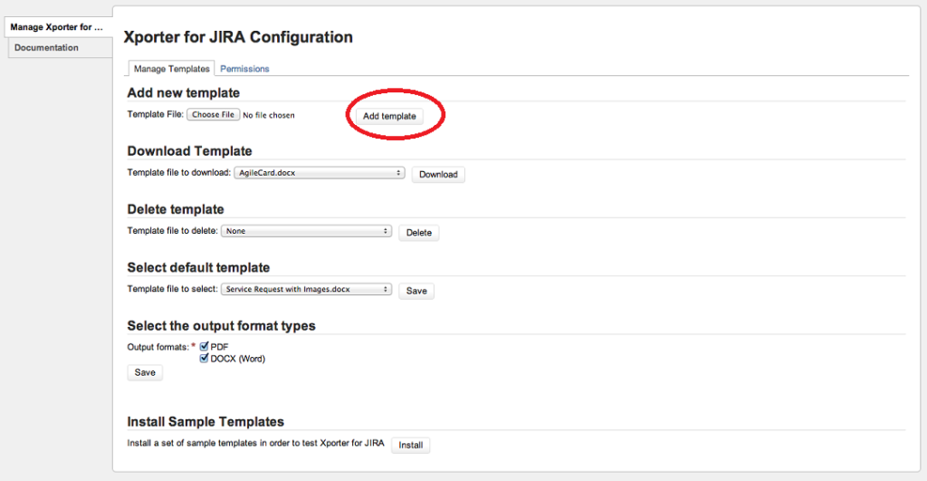Select Manage Xporter for... sidebar item
The height and width of the screenshot is (481, 927).
[59, 27]
